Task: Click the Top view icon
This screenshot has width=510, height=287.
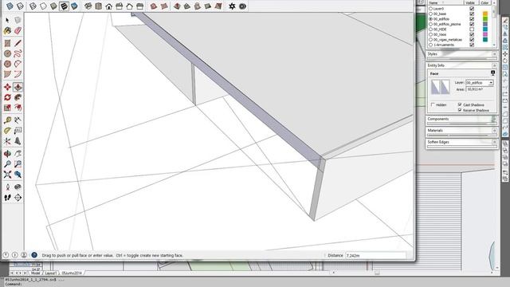Action: [99, 6]
